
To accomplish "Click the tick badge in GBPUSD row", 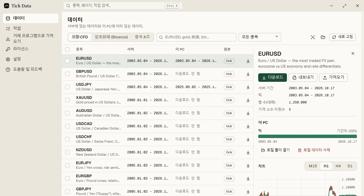I will 229,74.
